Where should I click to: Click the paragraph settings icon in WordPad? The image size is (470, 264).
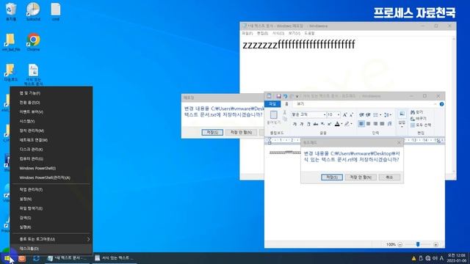point(389,124)
